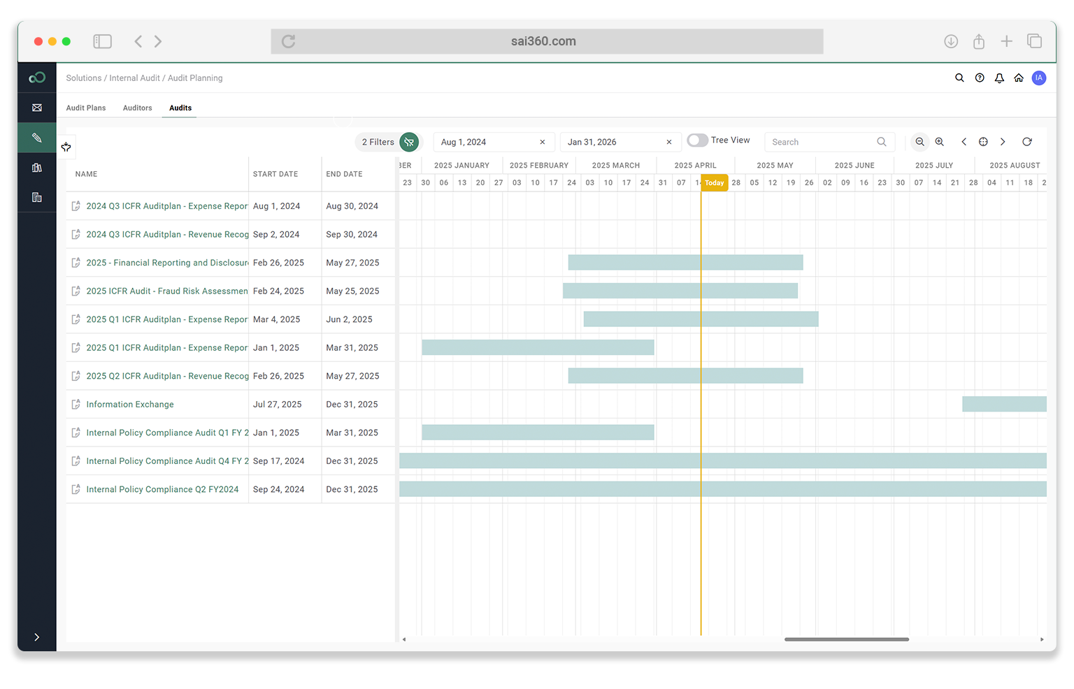This screenshot has height=689, width=1074.
Task: Go to home via house icon
Action: pyautogui.click(x=1019, y=78)
